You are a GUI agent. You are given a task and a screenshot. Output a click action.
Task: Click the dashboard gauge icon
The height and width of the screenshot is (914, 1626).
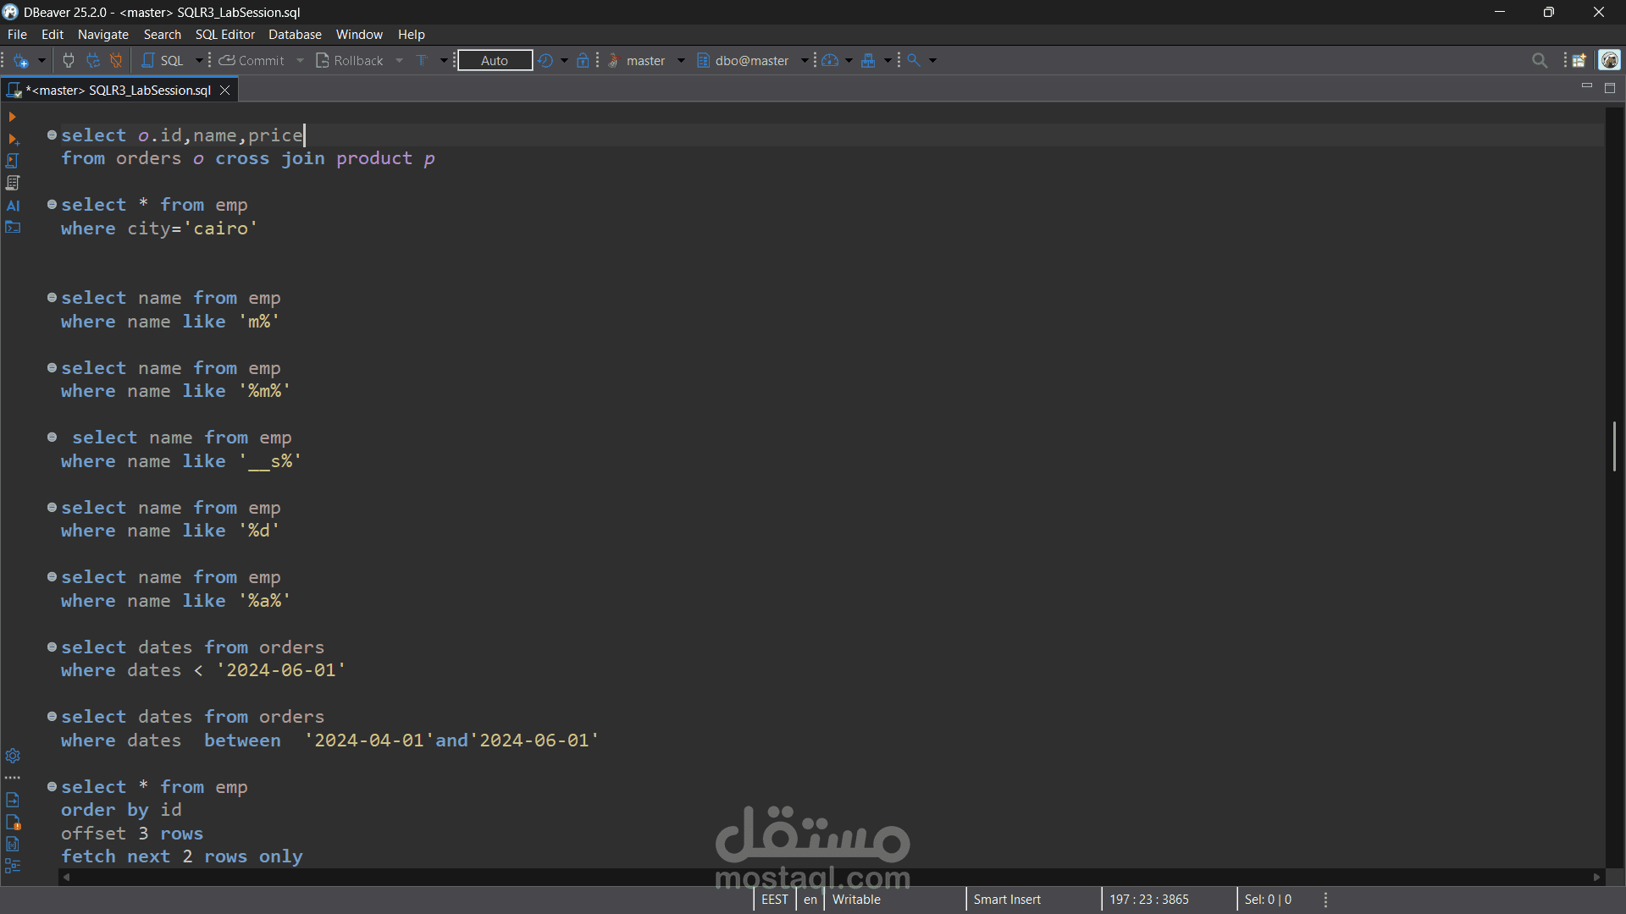(x=830, y=61)
